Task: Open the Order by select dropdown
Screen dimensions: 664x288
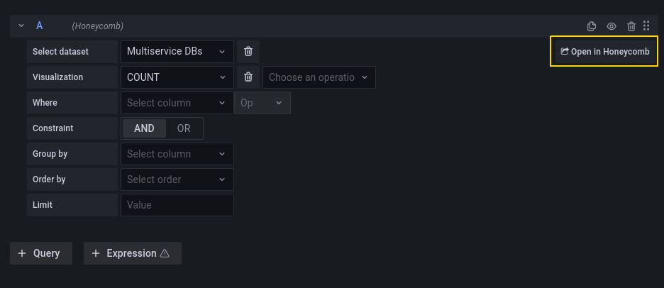Action: (177, 179)
